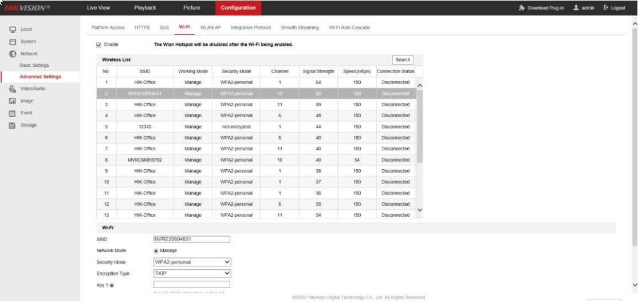This screenshot has height=303, width=638.
Task: Click the wireless list scroll down arrow
Action: coord(419,210)
